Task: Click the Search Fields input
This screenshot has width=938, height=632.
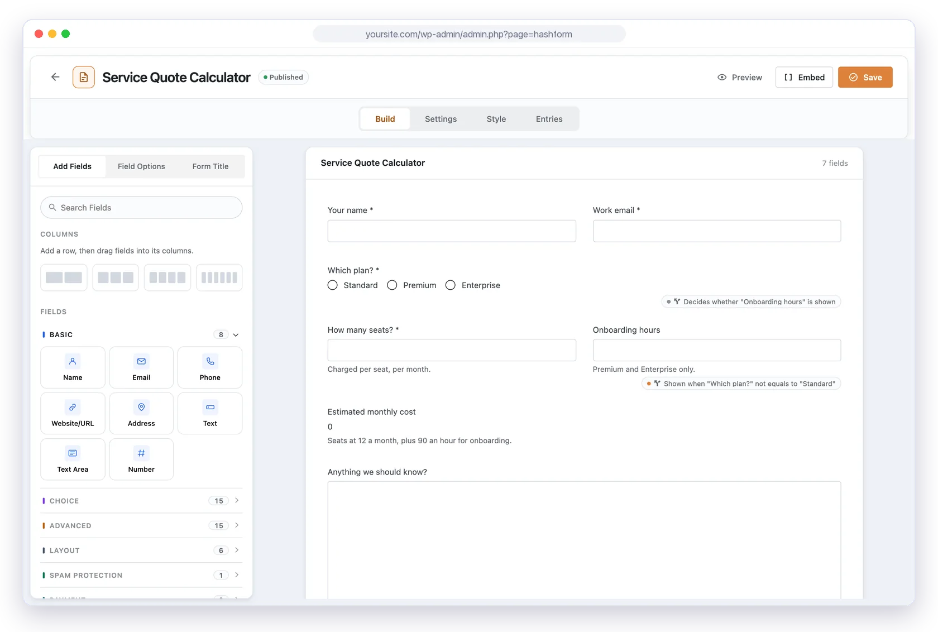Action: 141,207
